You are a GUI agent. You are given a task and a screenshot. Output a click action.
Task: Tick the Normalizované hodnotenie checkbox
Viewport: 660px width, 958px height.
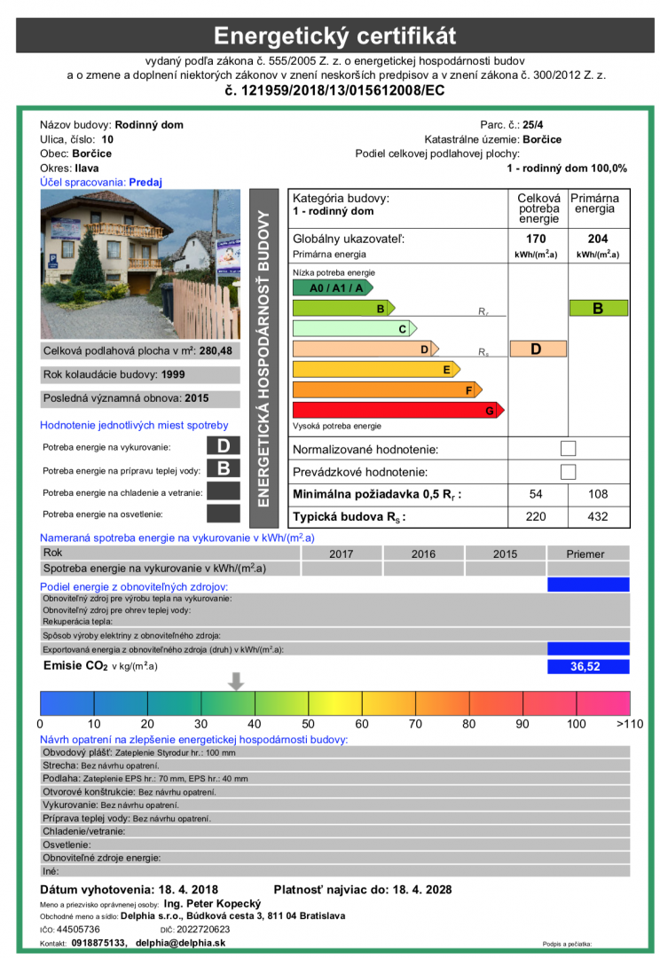click(x=568, y=448)
